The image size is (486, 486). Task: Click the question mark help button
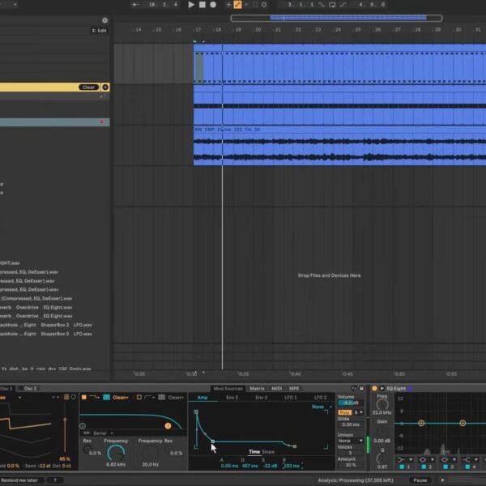tap(54, 480)
